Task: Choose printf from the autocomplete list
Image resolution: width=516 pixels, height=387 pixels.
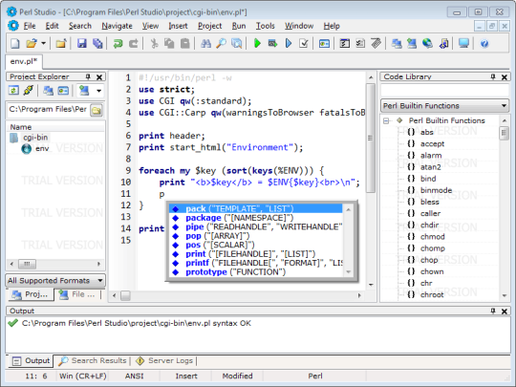Action: (x=255, y=263)
